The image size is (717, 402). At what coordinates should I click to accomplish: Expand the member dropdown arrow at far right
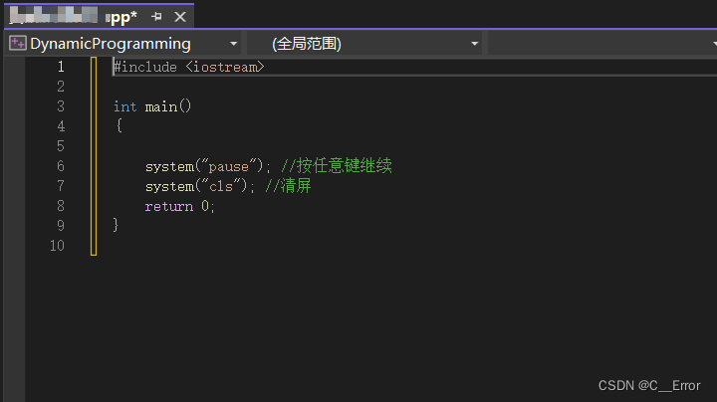pos(714,44)
